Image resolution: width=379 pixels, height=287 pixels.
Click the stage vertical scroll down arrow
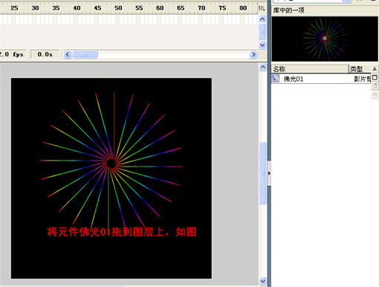coord(263,281)
